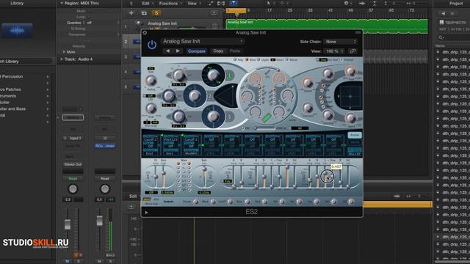Viewport: 470px width, 264px height.
Task: Open the Side Chain None dropdown
Action: coord(340,42)
